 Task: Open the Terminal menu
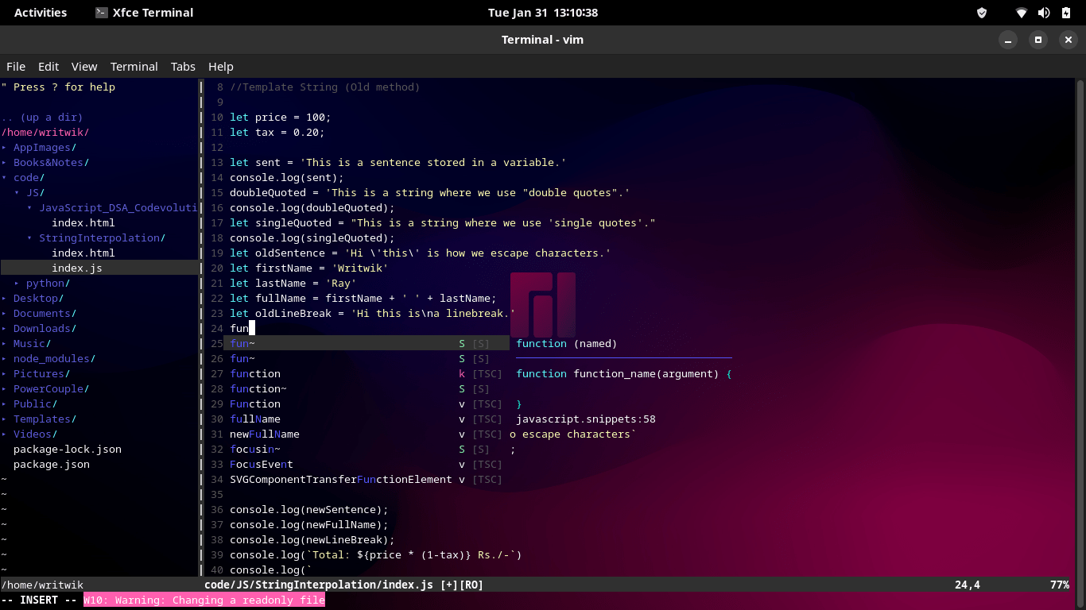[134, 66]
